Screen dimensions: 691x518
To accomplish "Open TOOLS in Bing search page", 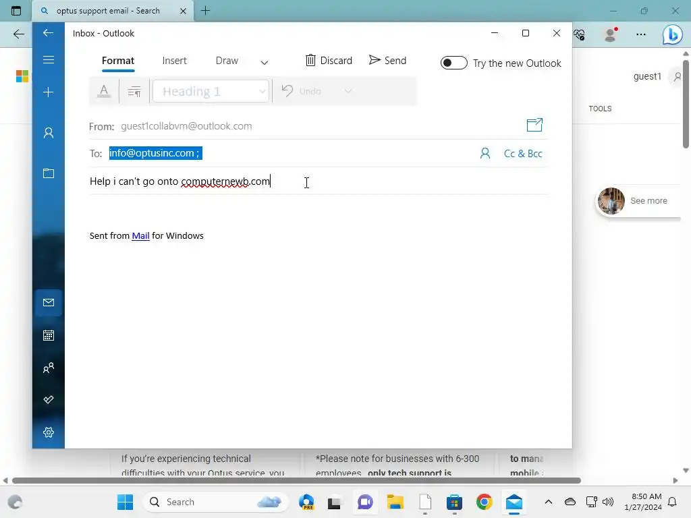I will [600, 109].
